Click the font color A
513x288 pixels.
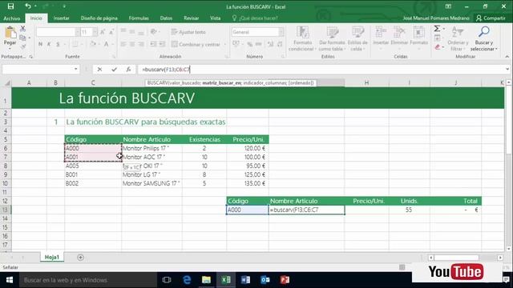[x=107, y=44]
